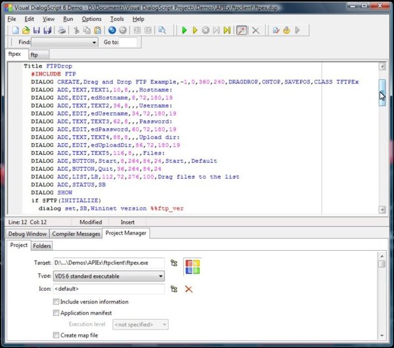Click the 'Title FTPDrop' code line
Viewport: 394px width, 348px height.
48,66
